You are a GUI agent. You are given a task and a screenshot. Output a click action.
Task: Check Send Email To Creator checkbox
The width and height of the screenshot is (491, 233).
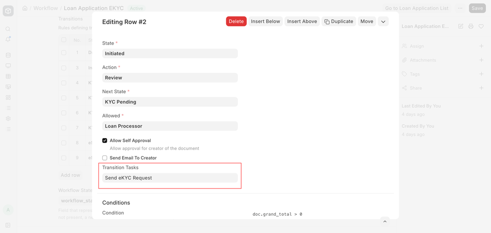pos(105,158)
